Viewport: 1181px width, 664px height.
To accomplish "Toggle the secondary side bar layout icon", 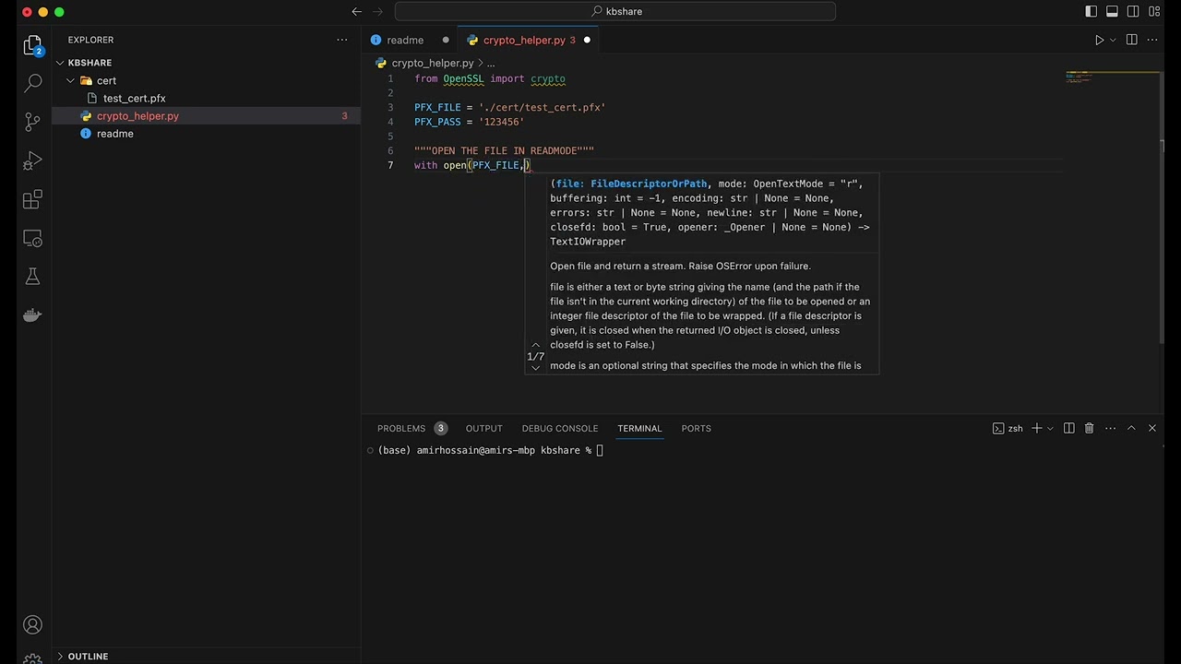I will tap(1134, 11).
